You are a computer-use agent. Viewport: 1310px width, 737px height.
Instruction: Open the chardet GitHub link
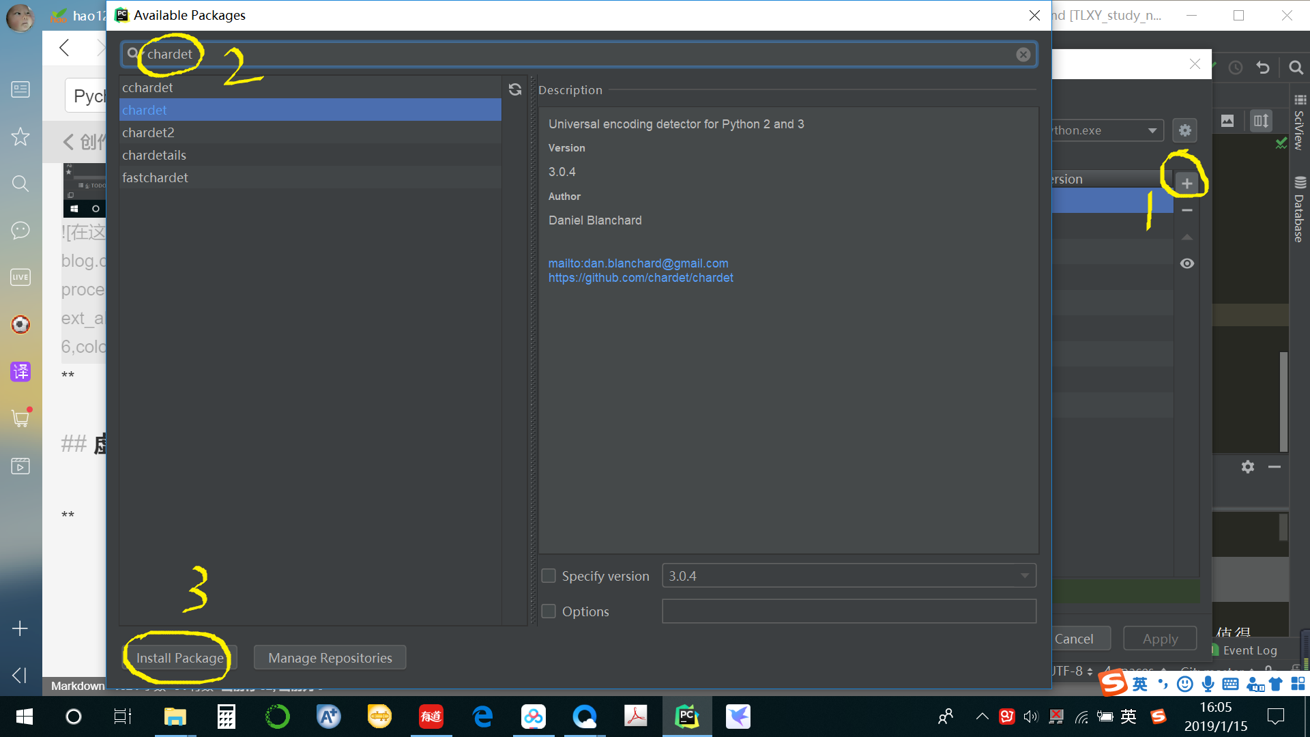pyautogui.click(x=640, y=278)
